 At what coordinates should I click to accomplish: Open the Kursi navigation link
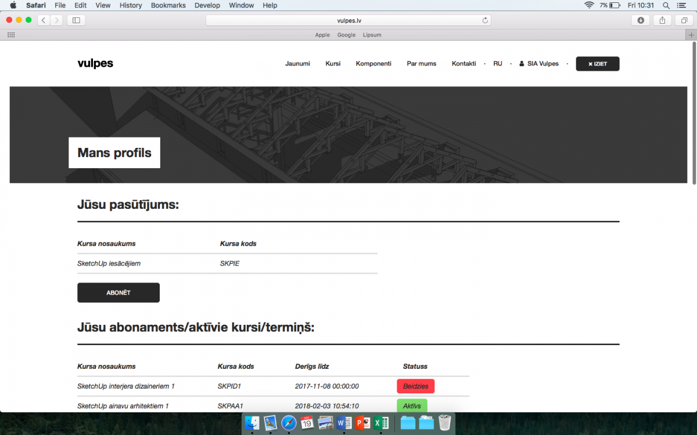click(x=333, y=64)
